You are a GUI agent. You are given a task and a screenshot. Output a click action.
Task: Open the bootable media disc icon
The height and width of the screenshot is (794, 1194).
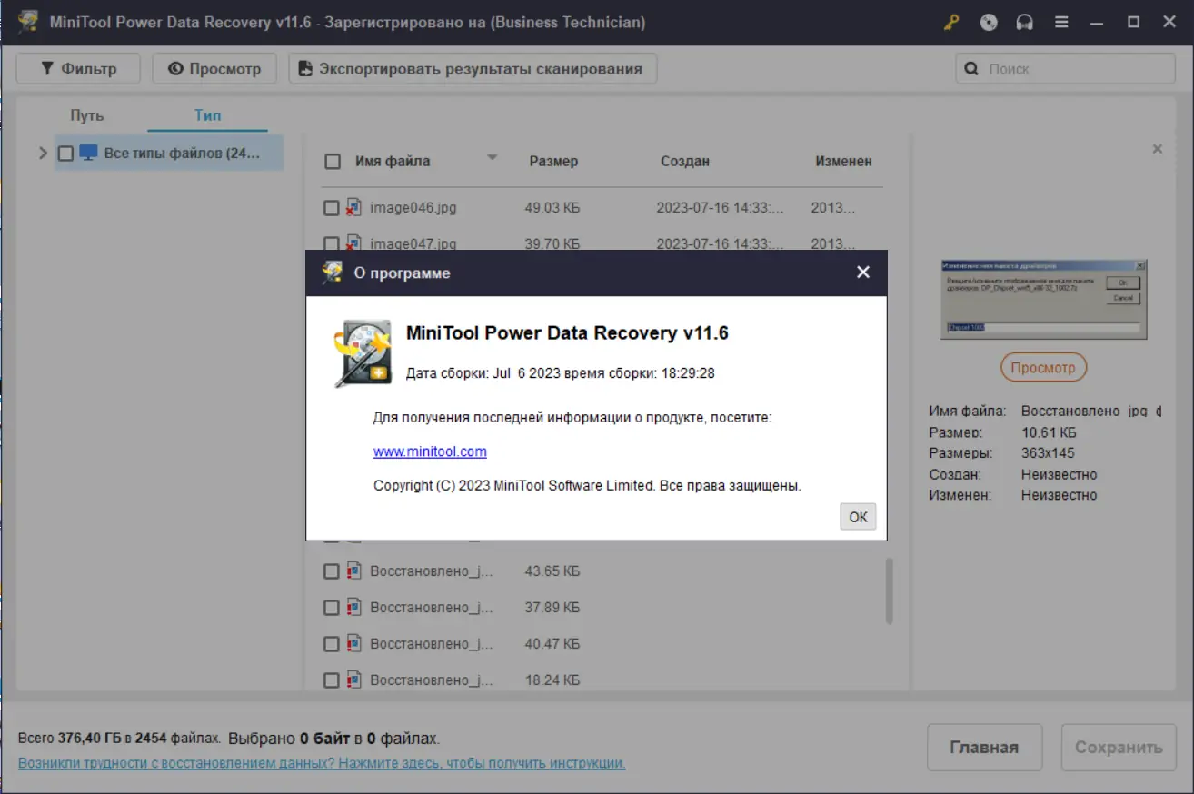[989, 23]
